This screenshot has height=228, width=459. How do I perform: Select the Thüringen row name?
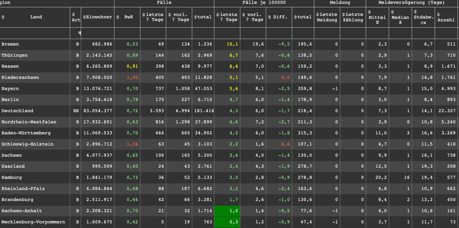pos(15,55)
